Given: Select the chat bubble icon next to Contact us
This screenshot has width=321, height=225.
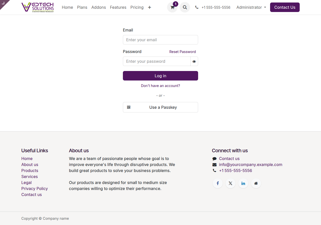Looking at the screenshot, I should [214, 158].
